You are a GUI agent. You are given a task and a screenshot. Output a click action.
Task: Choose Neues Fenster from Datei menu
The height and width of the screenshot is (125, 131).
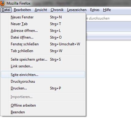[x=43, y=17]
